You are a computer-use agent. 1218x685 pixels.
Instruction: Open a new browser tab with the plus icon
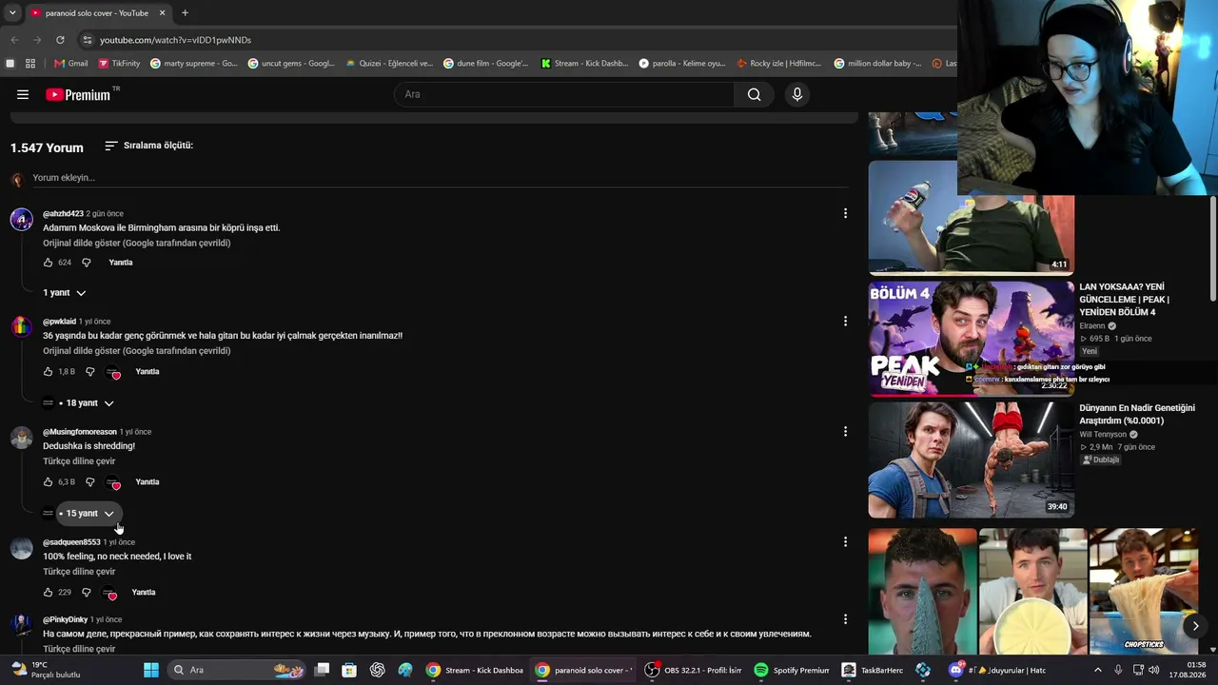click(185, 13)
